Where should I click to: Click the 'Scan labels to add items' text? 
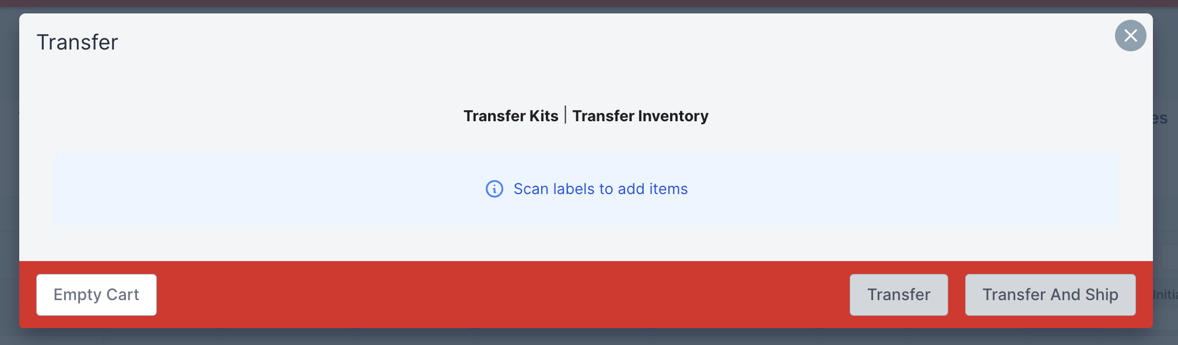click(601, 189)
